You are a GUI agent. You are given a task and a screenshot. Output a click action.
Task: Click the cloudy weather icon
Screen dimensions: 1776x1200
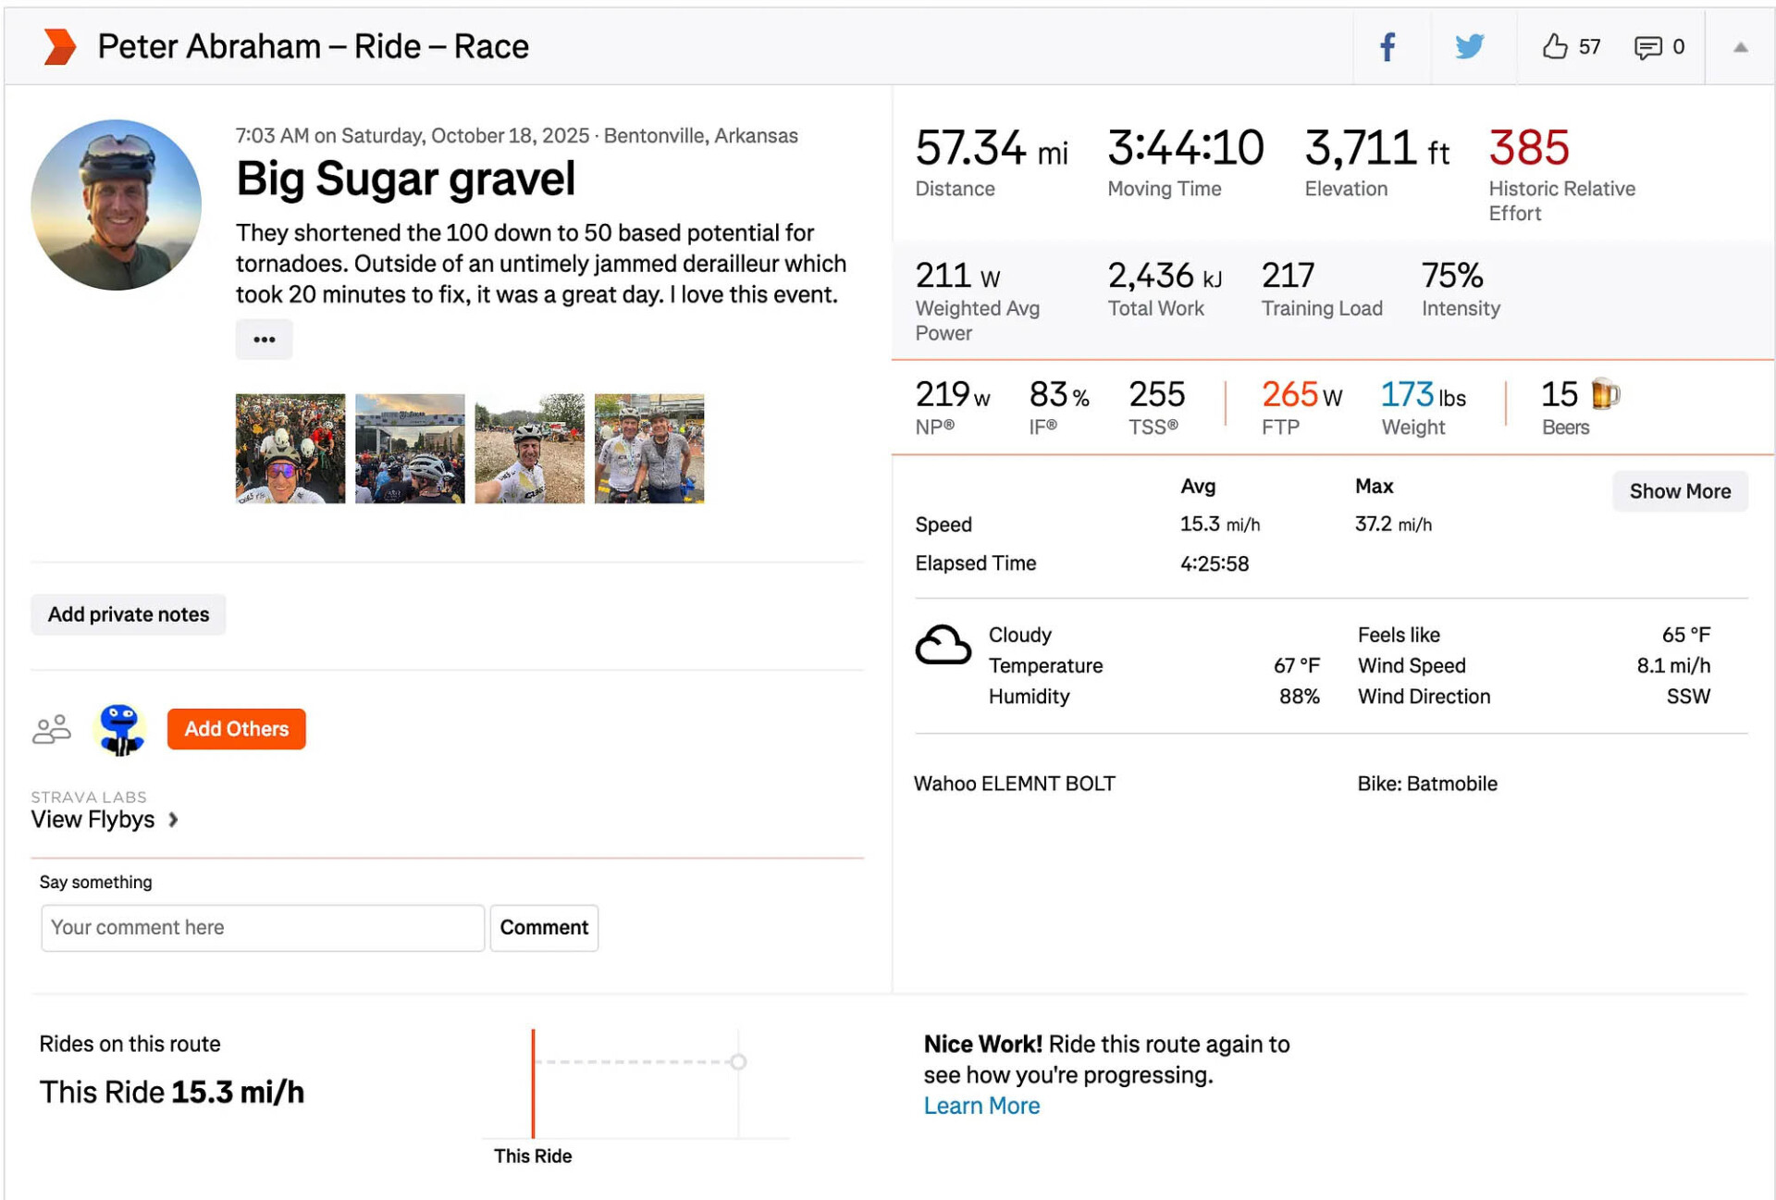click(x=943, y=645)
